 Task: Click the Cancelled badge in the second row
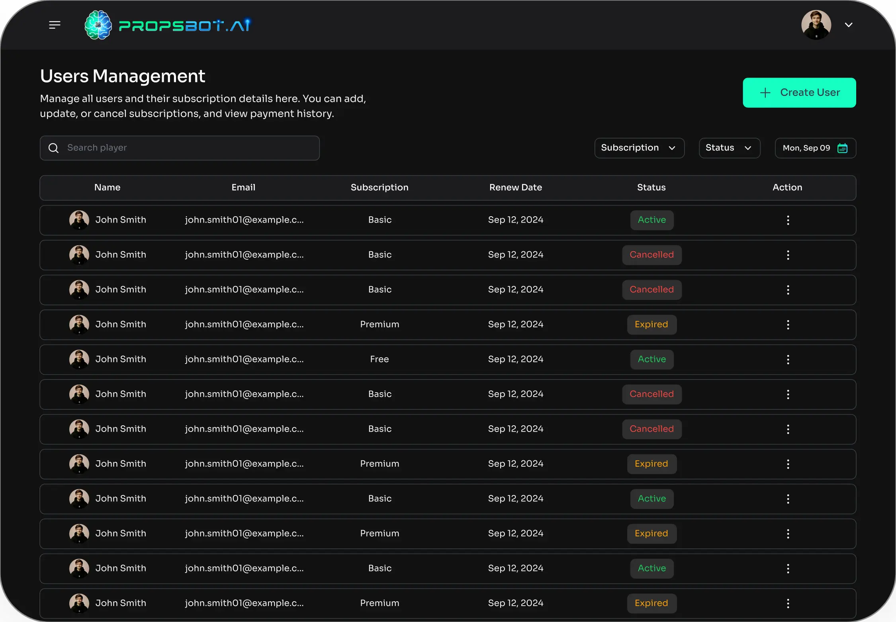pyautogui.click(x=651, y=255)
